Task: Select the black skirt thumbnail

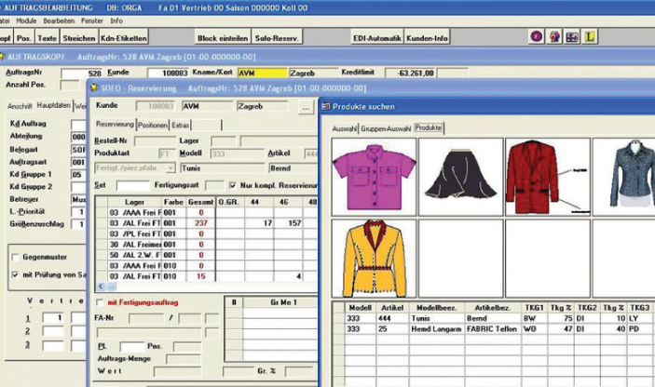Action: pyautogui.click(x=461, y=177)
